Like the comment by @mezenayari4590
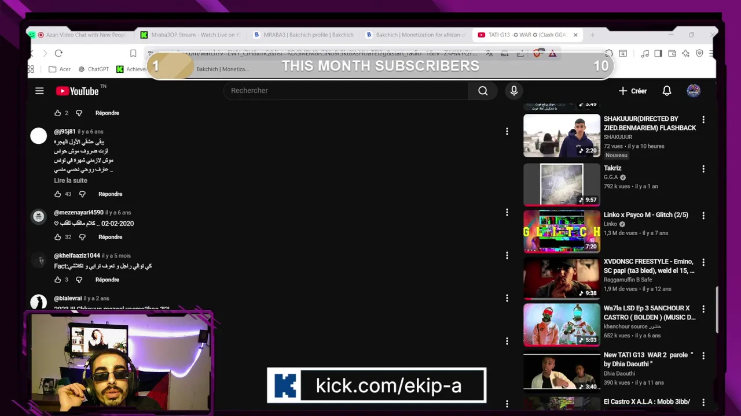The width and height of the screenshot is (741, 416). 58,237
